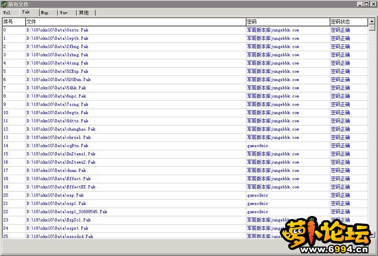Select file row 6npc.Pak
378x256 pixels.
(x=185, y=96)
